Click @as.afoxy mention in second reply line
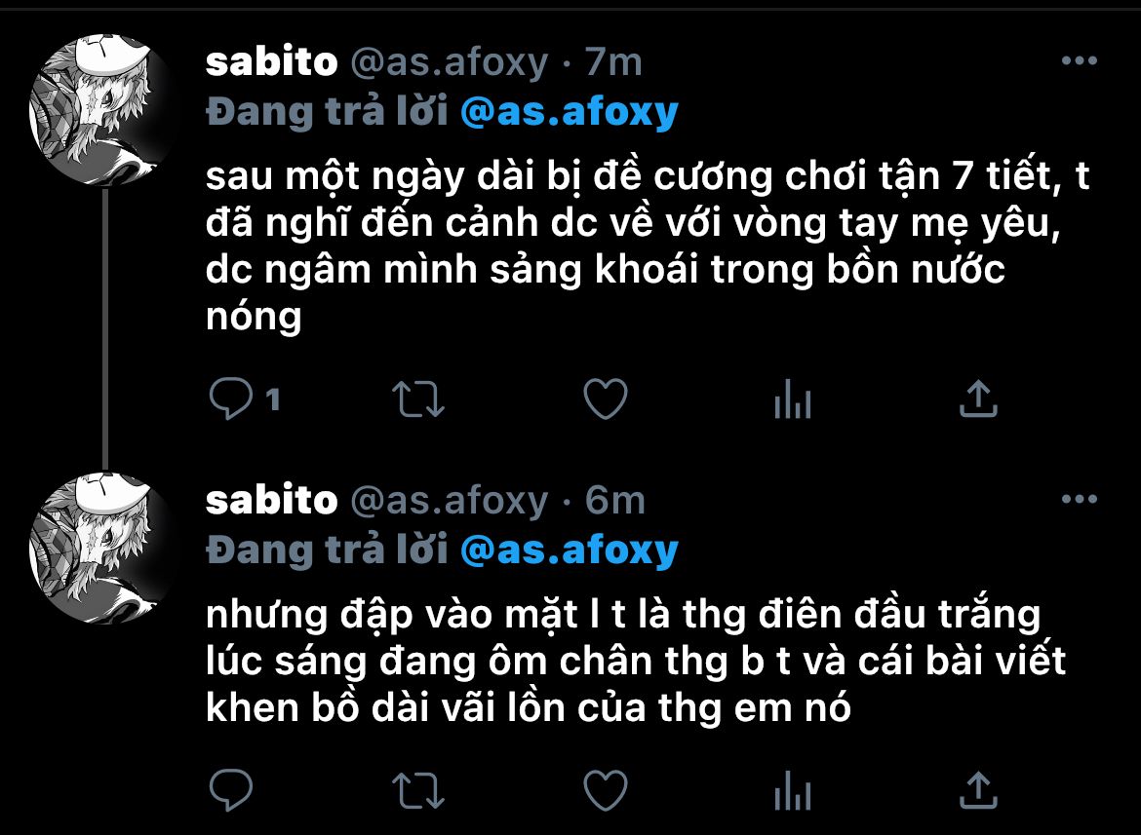The width and height of the screenshot is (1141, 835). 570,550
